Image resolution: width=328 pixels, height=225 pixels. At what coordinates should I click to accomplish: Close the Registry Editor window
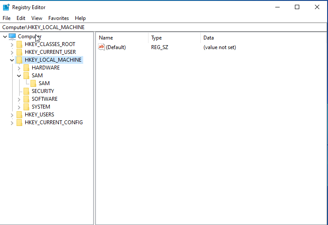(x=317, y=7)
